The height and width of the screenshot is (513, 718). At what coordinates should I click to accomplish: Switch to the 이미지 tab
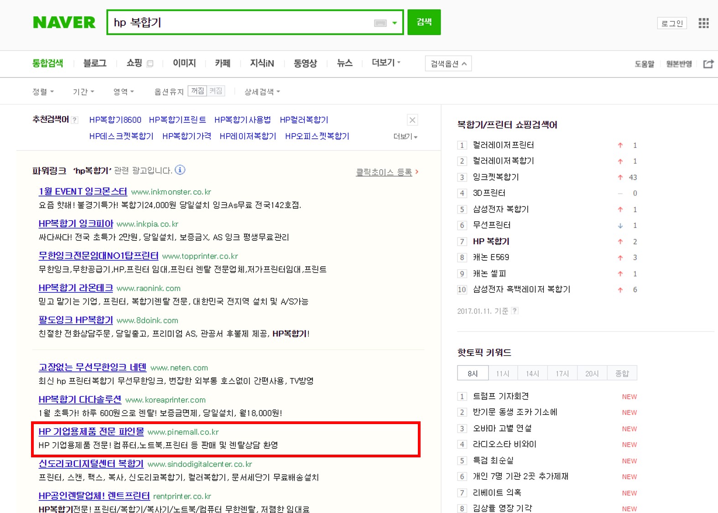[x=184, y=63]
